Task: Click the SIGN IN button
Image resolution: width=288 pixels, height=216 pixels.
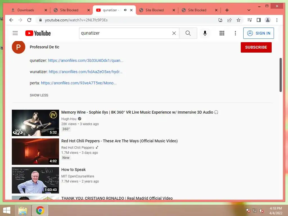Action: coord(258,33)
